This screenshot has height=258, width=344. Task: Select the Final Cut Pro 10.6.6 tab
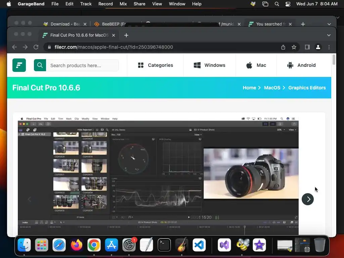point(79,35)
